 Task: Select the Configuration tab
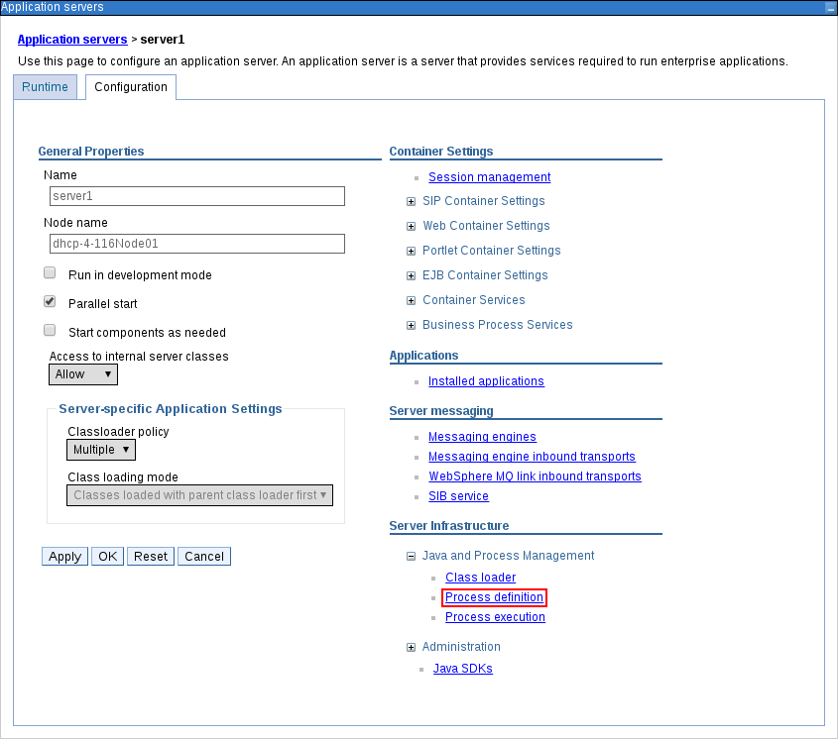click(x=131, y=87)
